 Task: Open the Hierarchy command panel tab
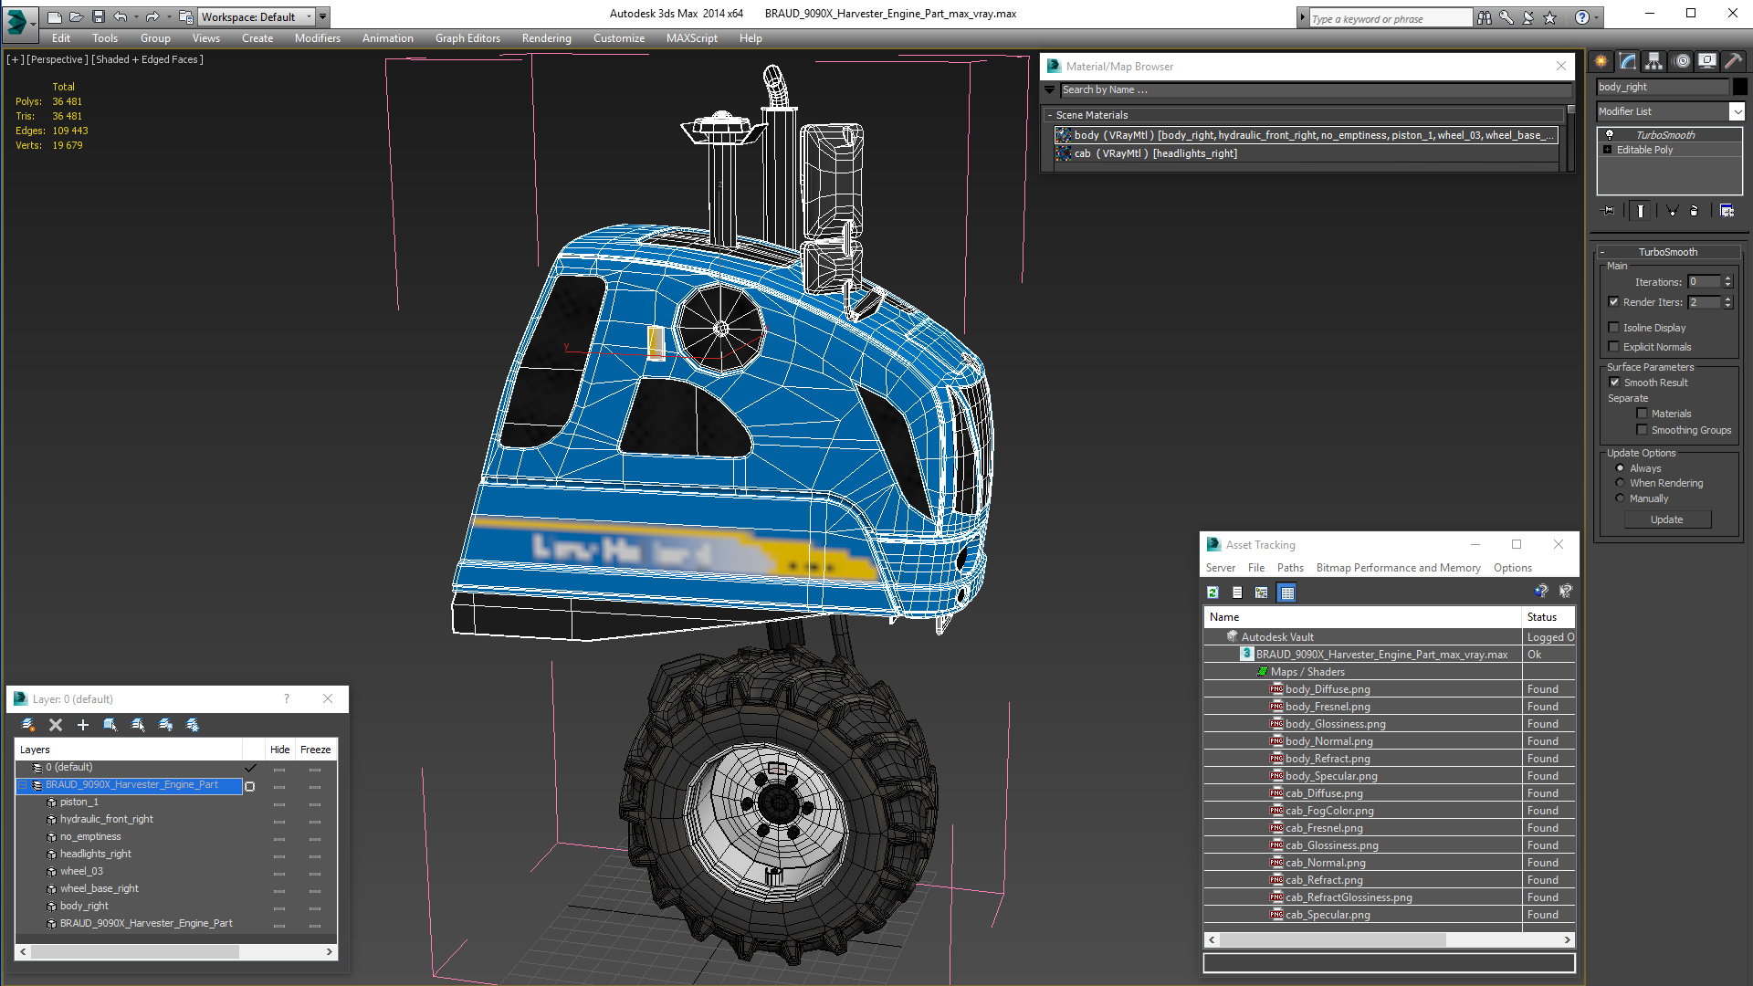point(1653,61)
